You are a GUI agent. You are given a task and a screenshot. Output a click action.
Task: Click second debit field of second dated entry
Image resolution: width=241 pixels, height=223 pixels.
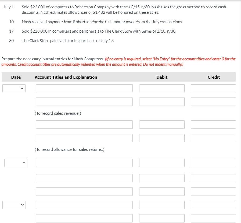pos(162,178)
